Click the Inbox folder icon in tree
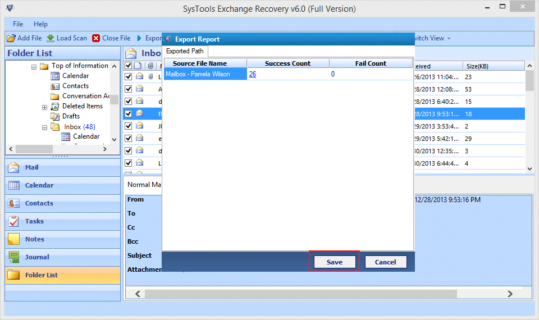This screenshot has height=320, width=539. 55,127
